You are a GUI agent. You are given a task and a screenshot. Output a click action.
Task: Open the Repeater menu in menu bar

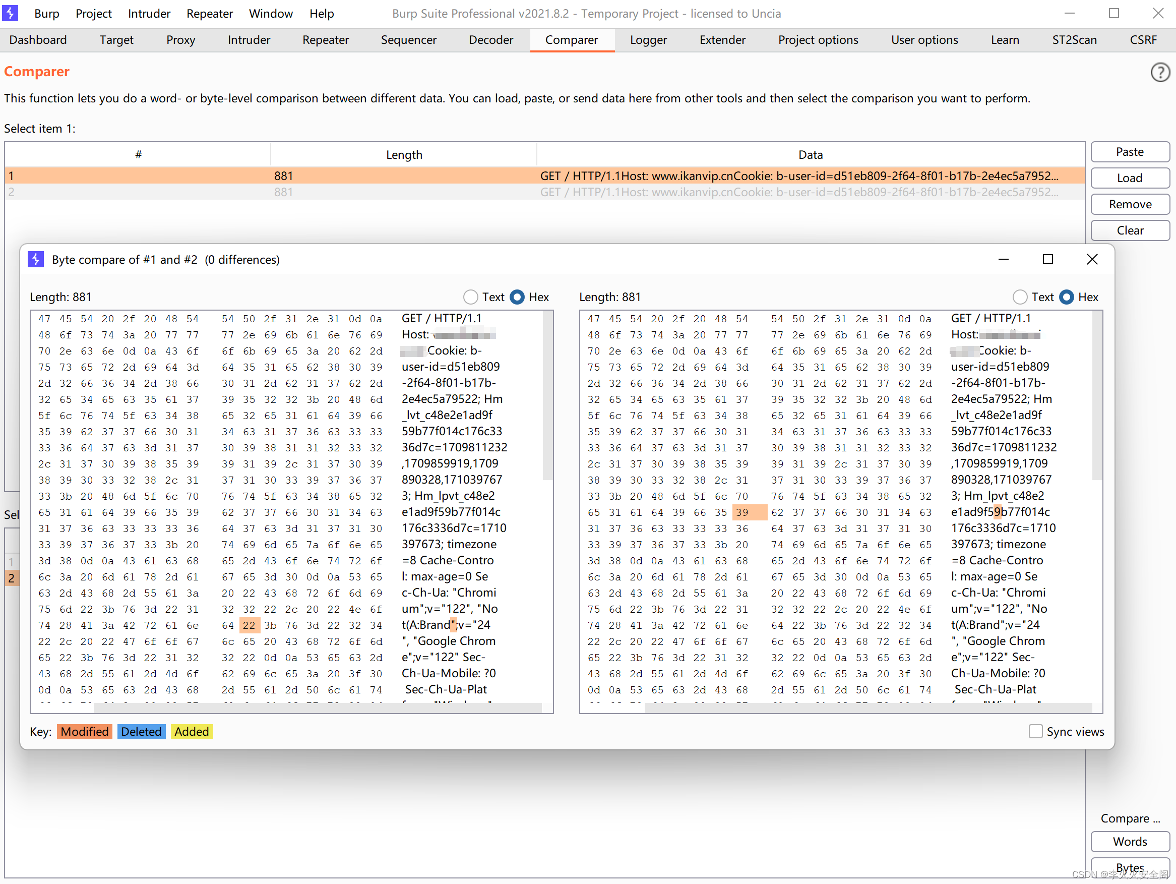(x=210, y=13)
